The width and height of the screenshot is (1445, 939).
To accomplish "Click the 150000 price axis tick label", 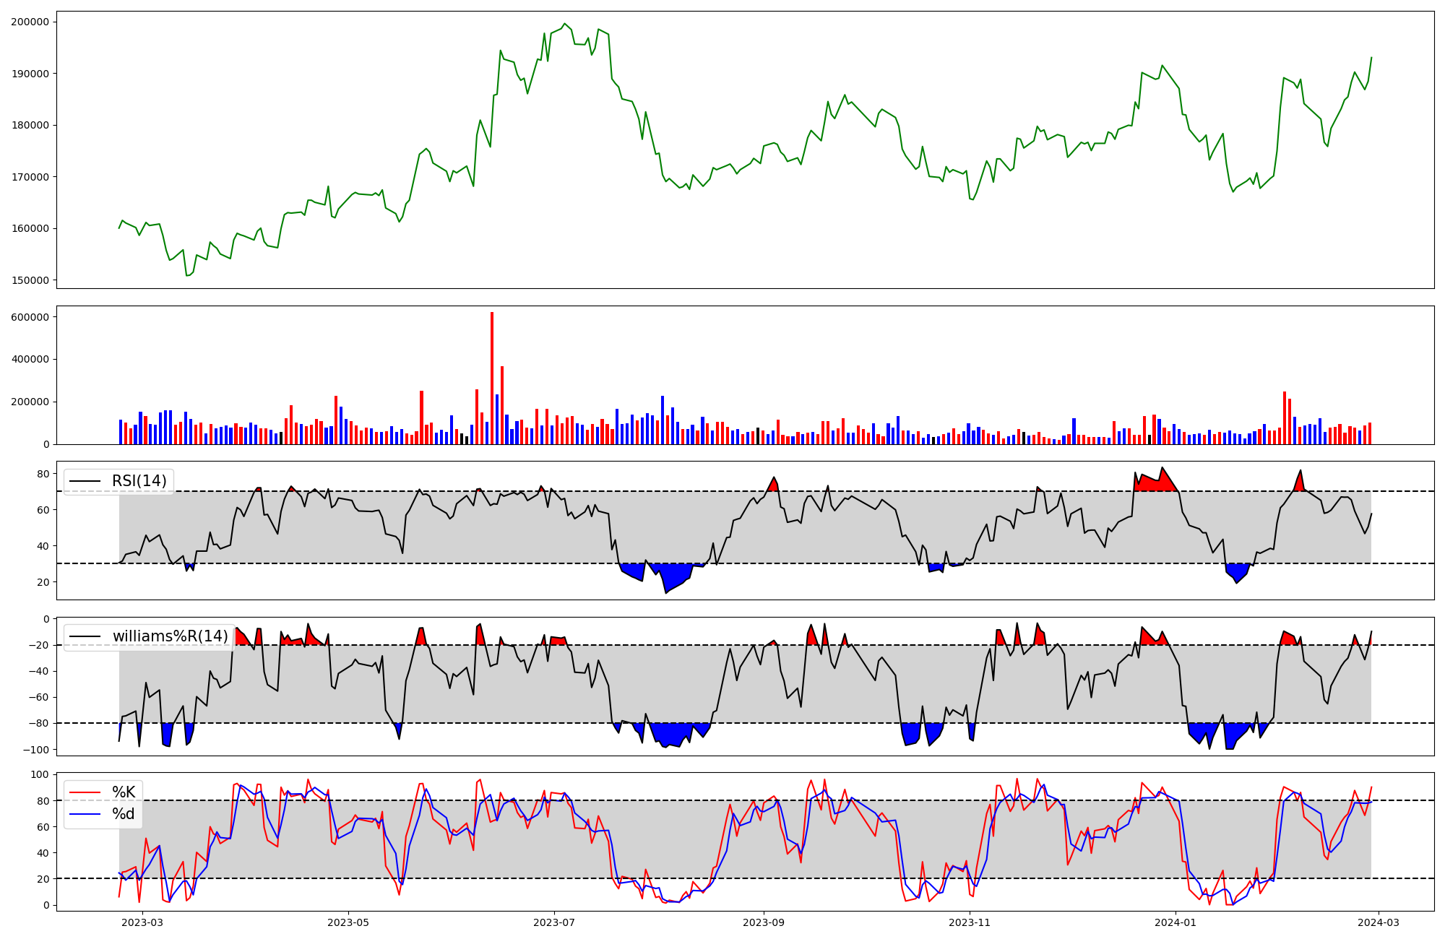I will (30, 280).
